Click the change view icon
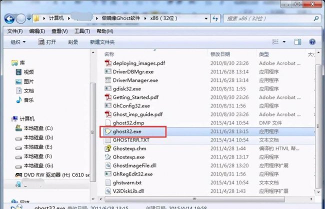The width and height of the screenshot is (325, 209). coord(275,41)
